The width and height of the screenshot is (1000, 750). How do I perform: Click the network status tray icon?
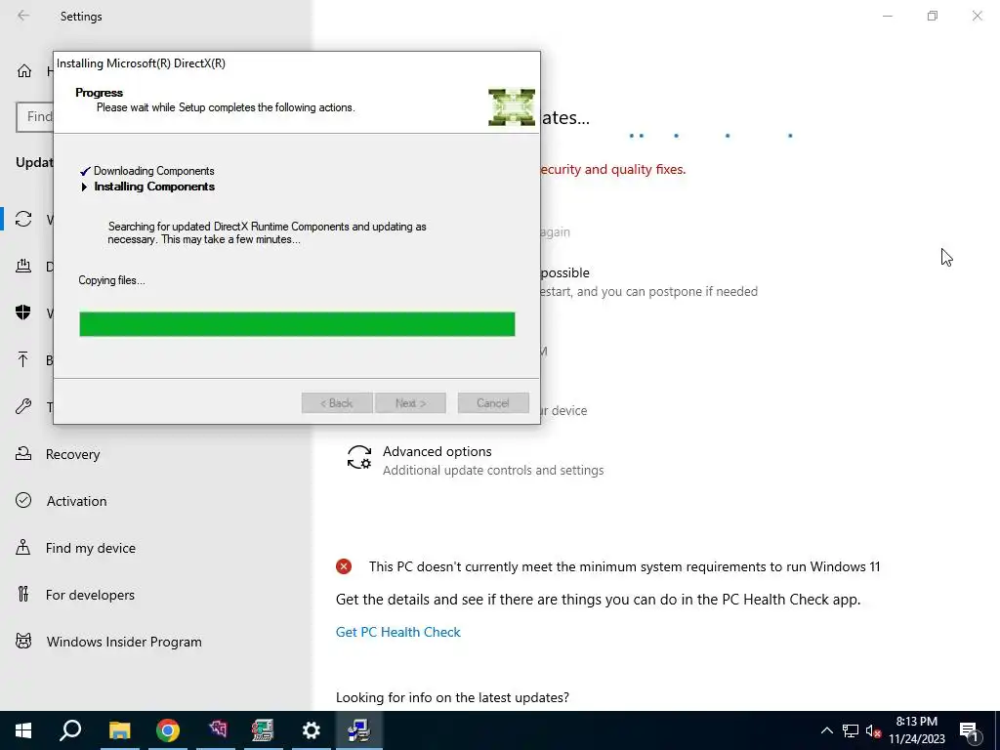click(x=851, y=730)
